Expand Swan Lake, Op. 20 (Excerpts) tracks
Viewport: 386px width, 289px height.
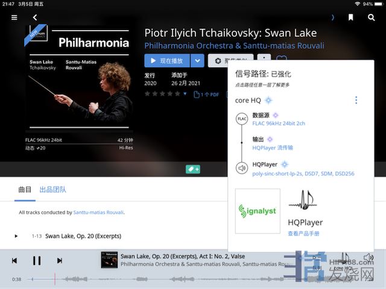click(x=16, y=236)
